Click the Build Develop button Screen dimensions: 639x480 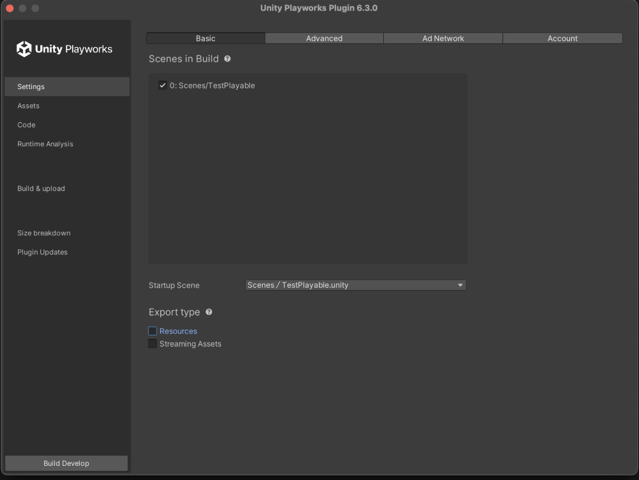66,463
